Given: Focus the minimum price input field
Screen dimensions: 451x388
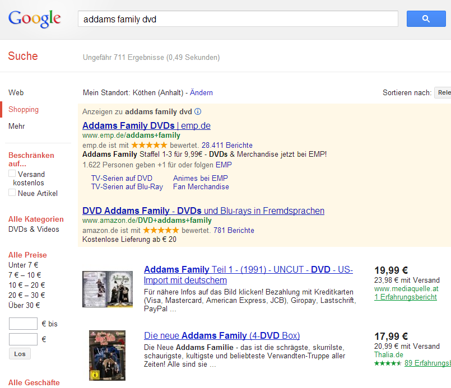Looking at the screenshot, I should [23, 324].
